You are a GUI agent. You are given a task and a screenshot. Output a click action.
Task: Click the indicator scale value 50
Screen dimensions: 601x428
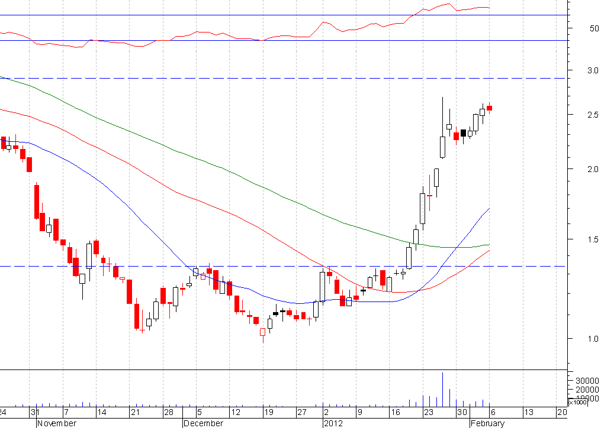[x=594, y=28]
